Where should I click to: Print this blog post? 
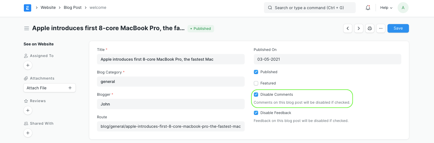point(370,28)
